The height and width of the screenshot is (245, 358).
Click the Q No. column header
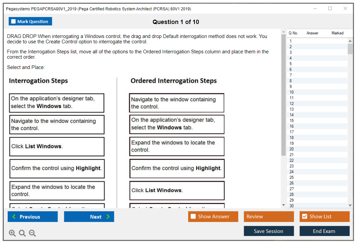(293, 33)
